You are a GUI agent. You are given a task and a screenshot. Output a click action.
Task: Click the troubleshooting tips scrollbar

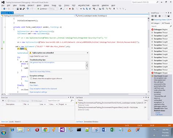click(x=87, y=66)
